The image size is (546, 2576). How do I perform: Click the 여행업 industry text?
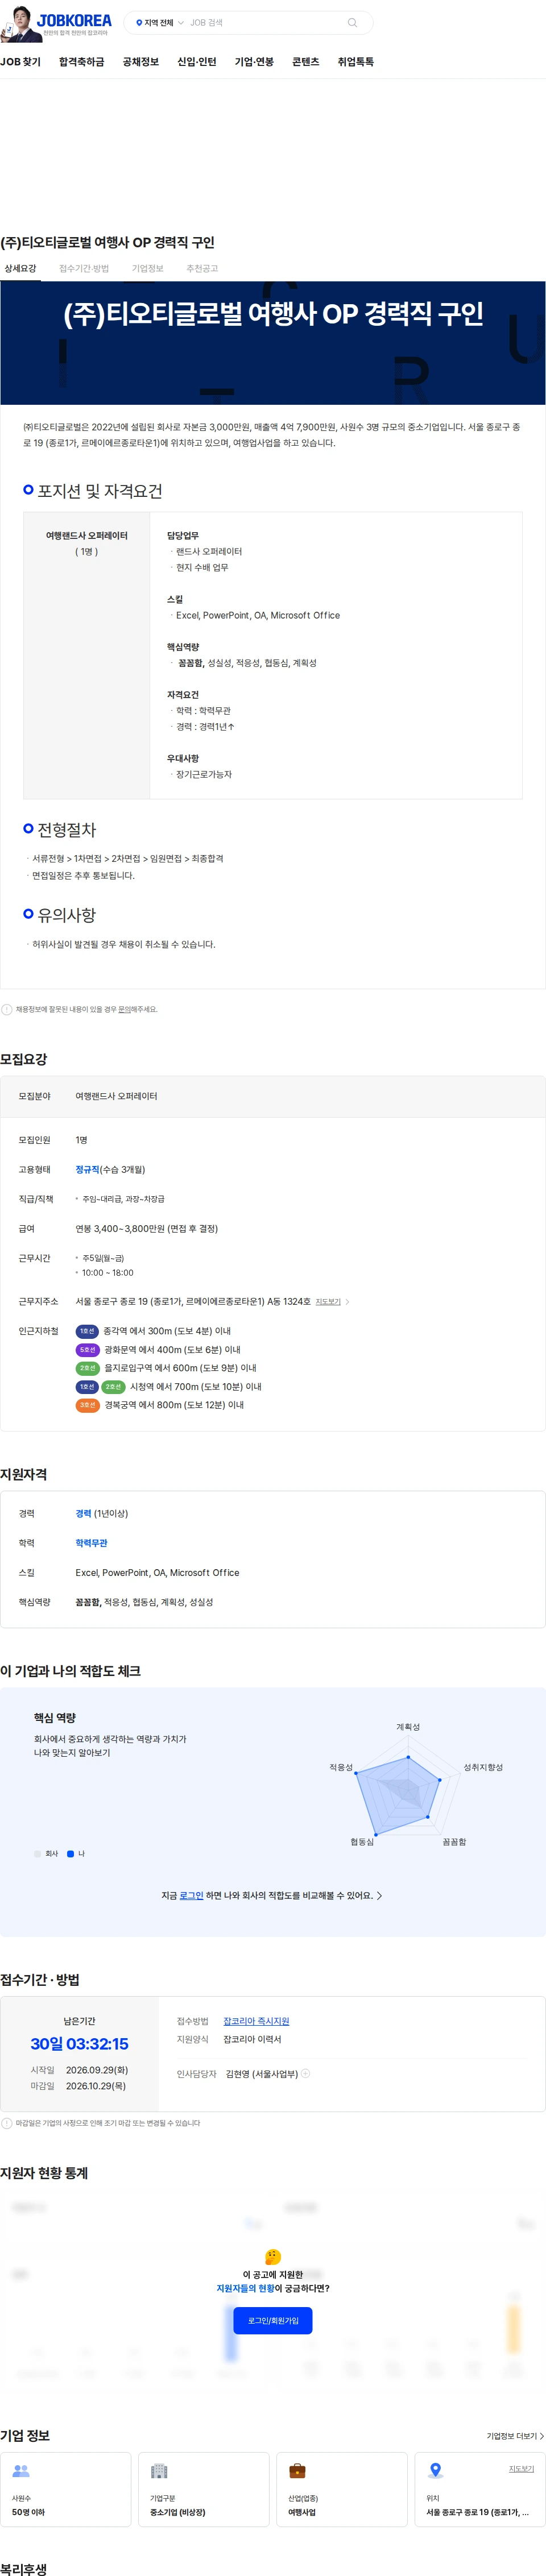(x=301, y=2512)
